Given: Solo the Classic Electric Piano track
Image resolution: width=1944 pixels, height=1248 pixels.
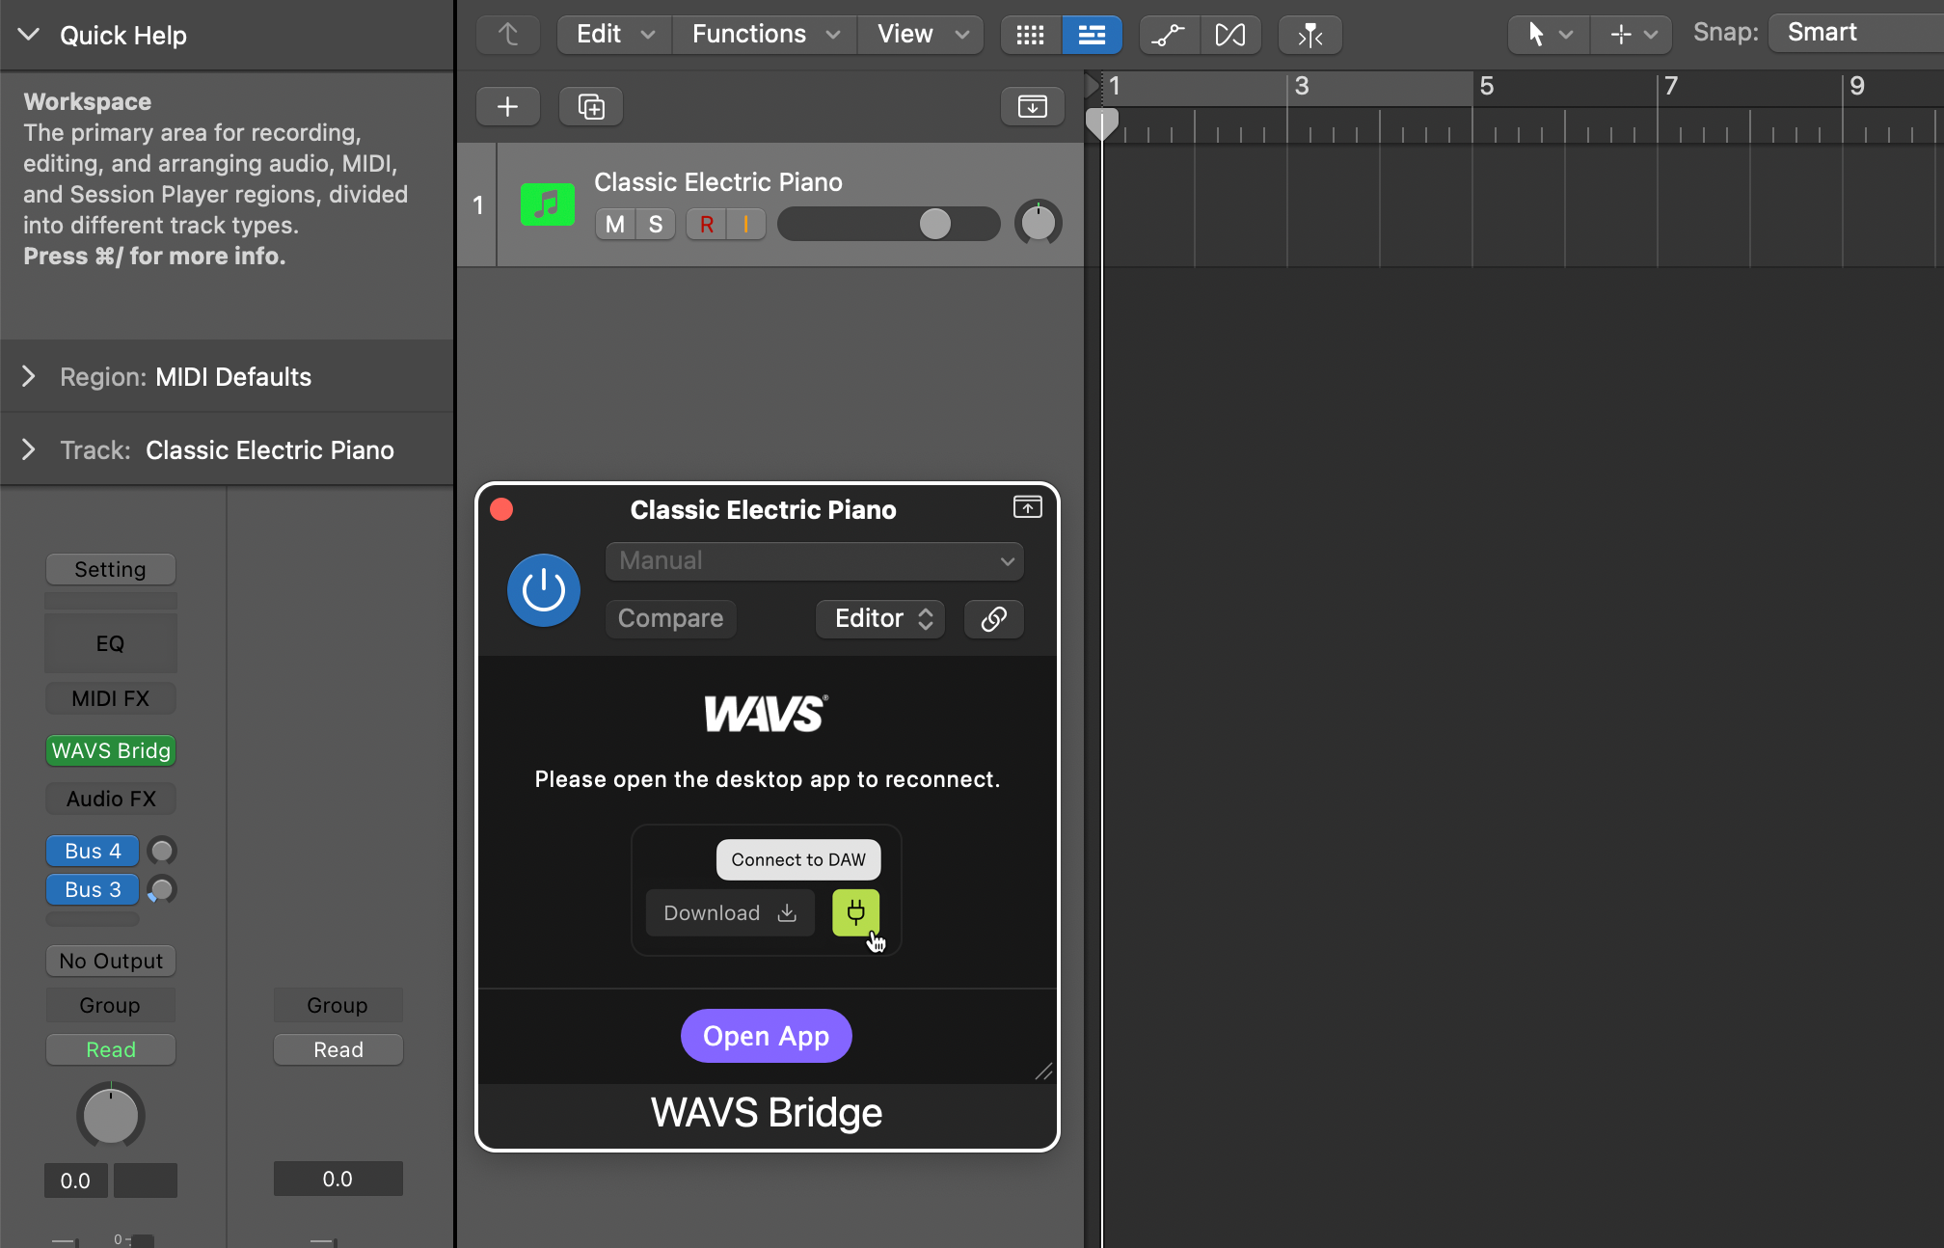Looking at the screenshot, I should (656, 224).
